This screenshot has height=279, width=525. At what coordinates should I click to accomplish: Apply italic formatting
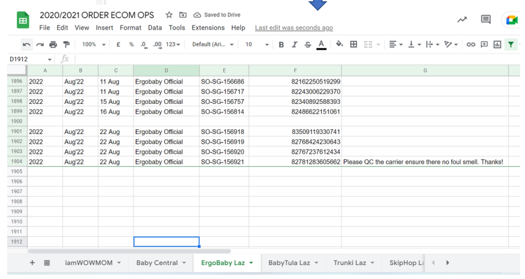(x=294, y=45)
